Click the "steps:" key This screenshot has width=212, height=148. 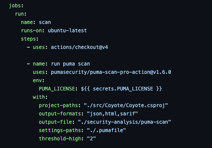30,39
